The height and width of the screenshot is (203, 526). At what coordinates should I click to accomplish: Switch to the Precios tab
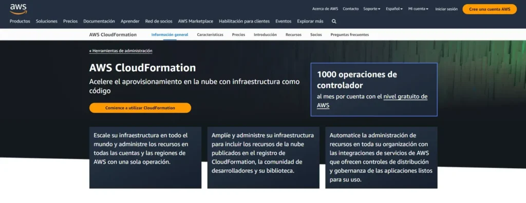pos(238,34)
